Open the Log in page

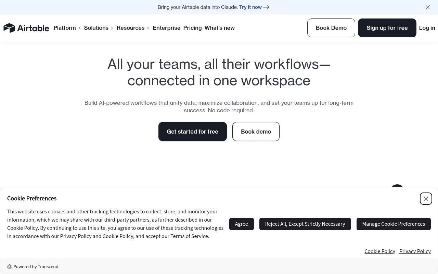(x=427, y=28)
